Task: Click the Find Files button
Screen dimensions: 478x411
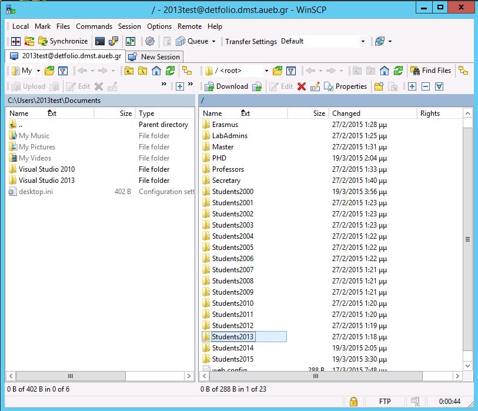Action: (430, 71)
